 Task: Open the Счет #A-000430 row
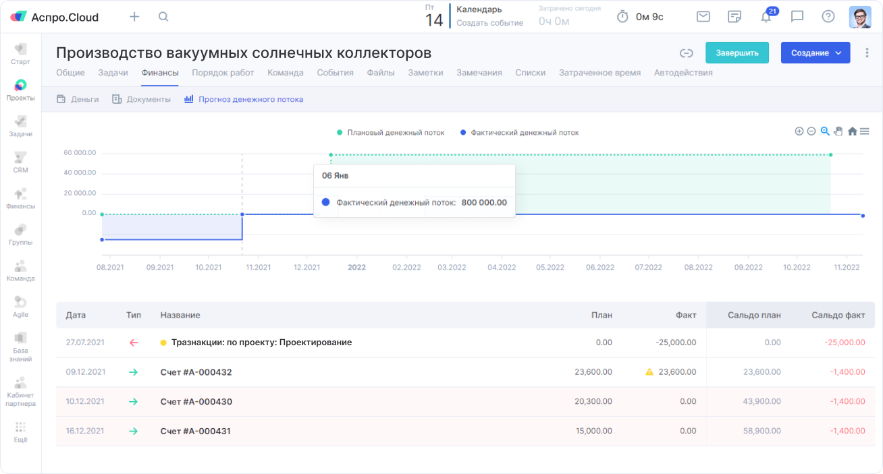pos(196,402)
